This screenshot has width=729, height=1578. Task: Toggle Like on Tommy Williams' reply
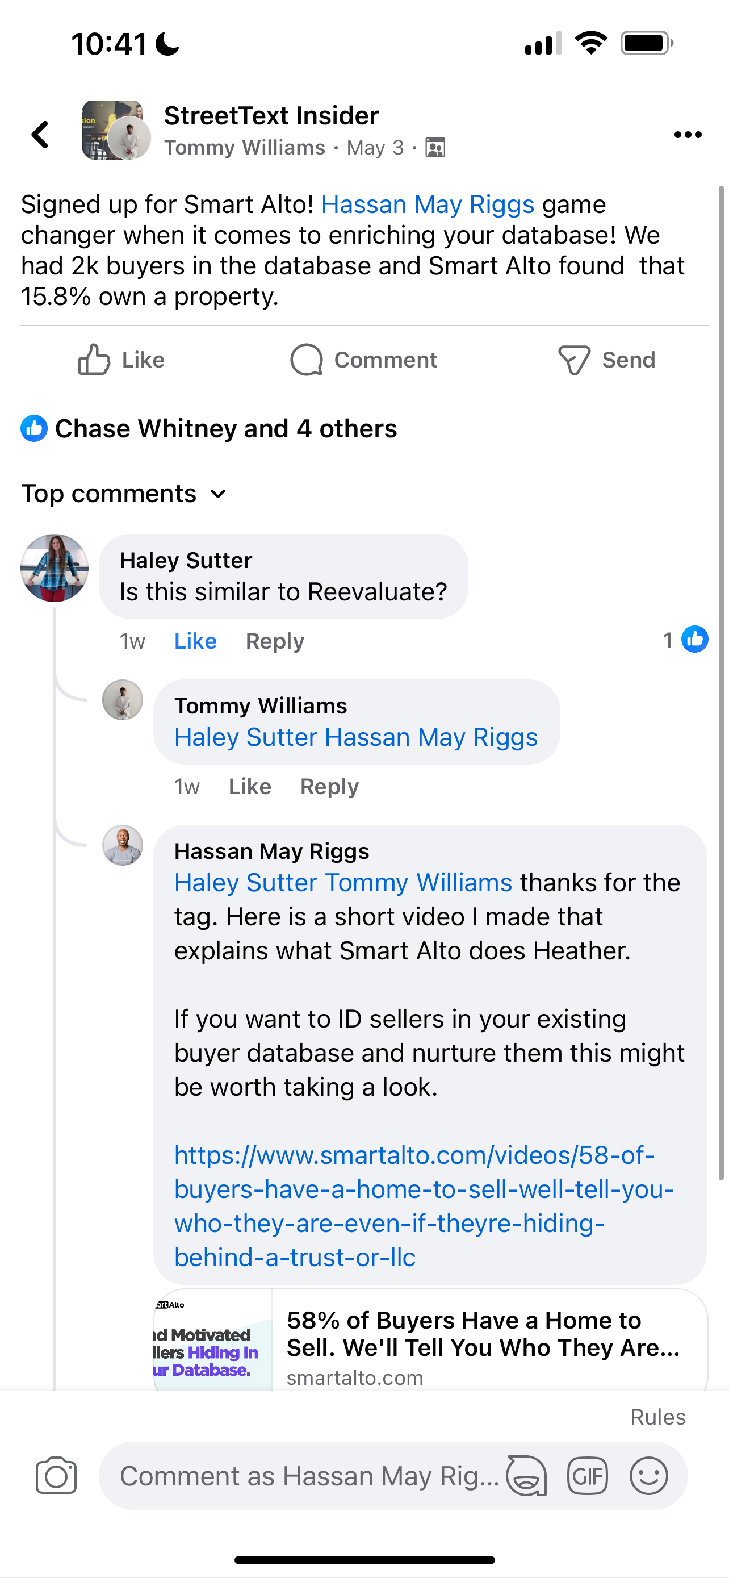tap(250, 786)
